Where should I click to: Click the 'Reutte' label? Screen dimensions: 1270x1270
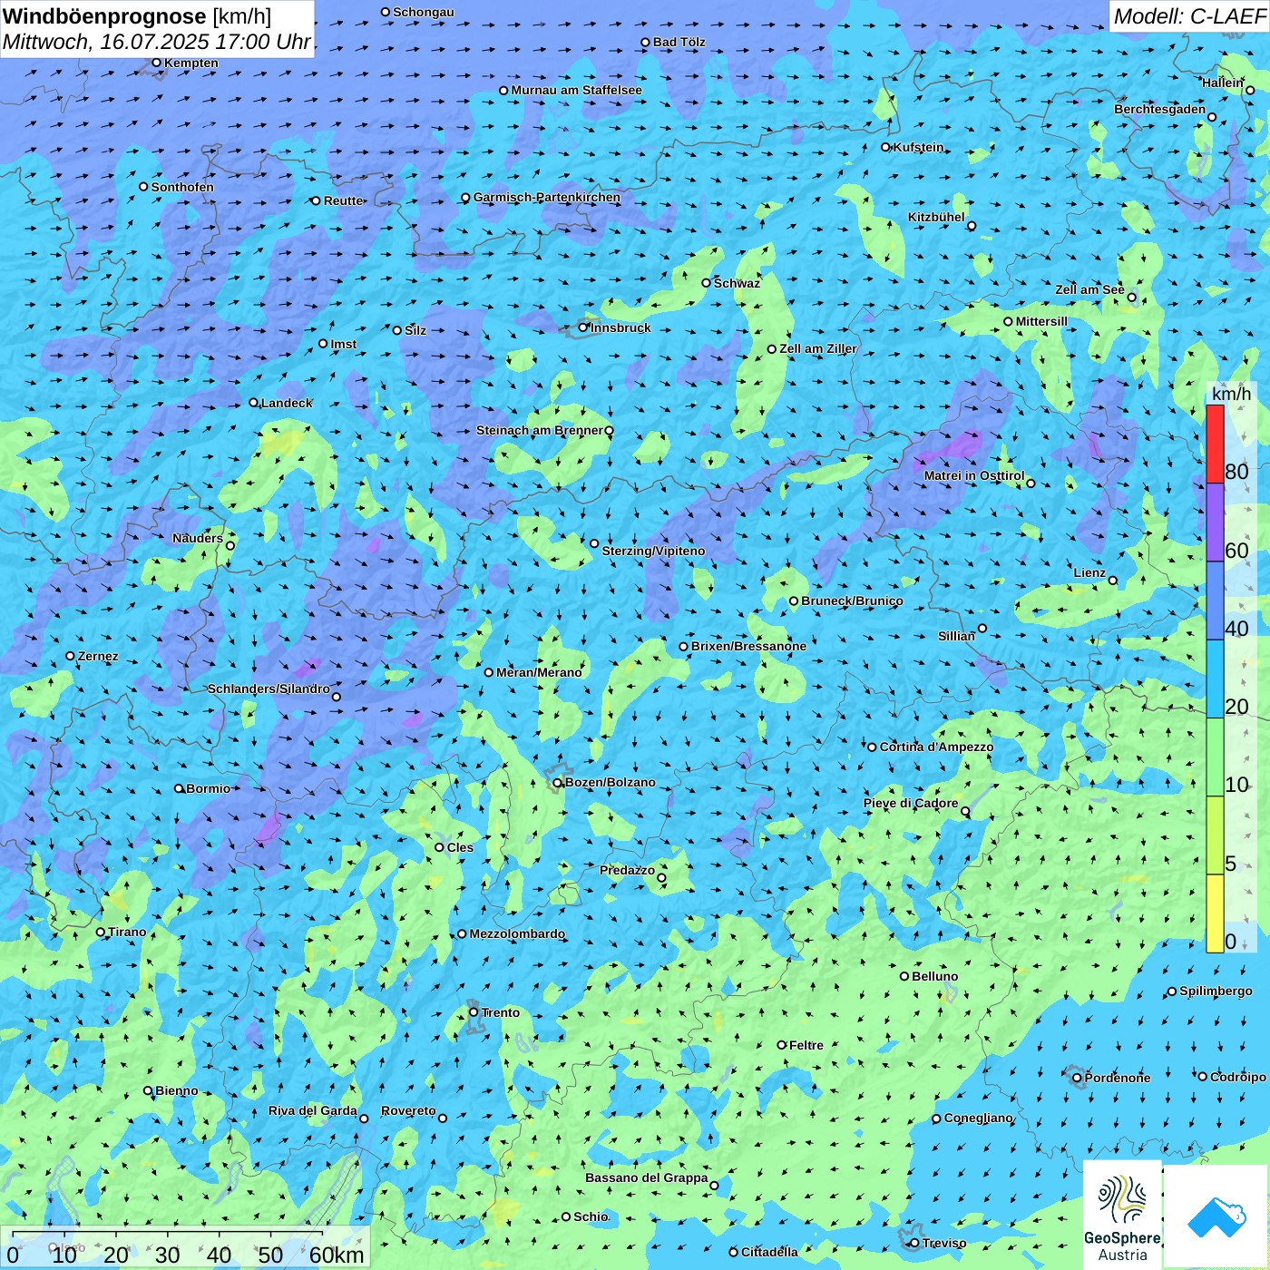click(x=343, y=200)
